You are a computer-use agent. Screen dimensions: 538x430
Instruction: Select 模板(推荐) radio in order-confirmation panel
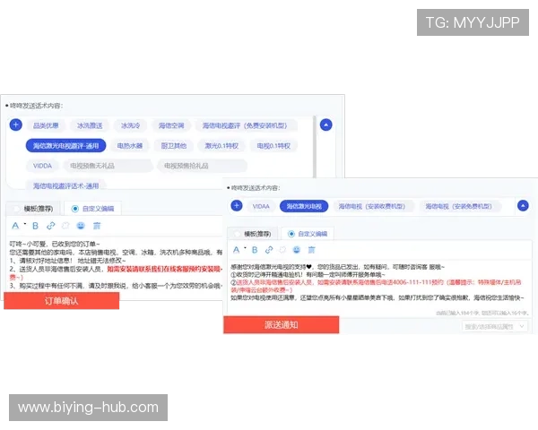click(16, 209)
